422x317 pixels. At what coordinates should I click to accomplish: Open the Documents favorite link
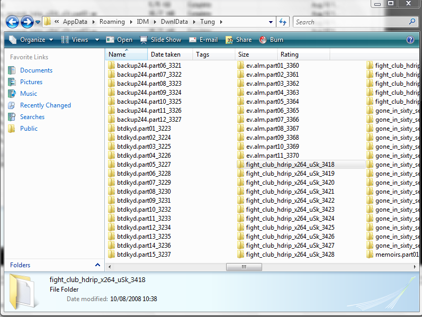pos(36,70)
